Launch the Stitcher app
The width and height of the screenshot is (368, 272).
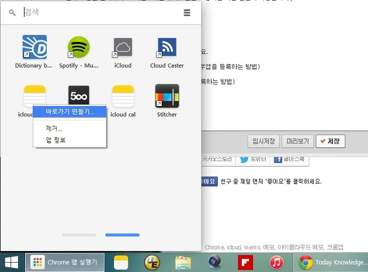167,96
